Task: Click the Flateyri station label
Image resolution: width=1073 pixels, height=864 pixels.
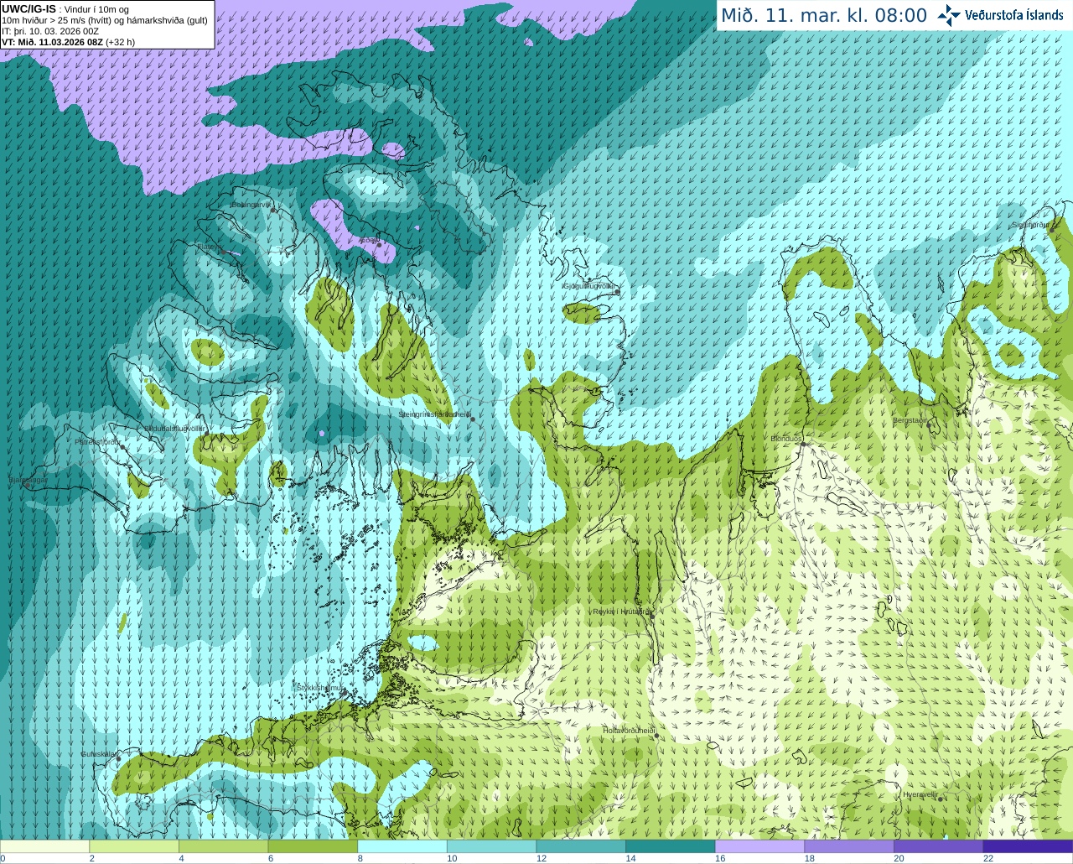Action: coord(208,247)
